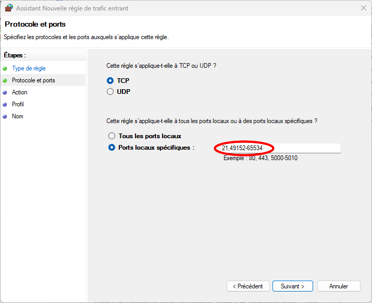Open the Action step in sidebar
372x303 pixels.
coord(20,92)
